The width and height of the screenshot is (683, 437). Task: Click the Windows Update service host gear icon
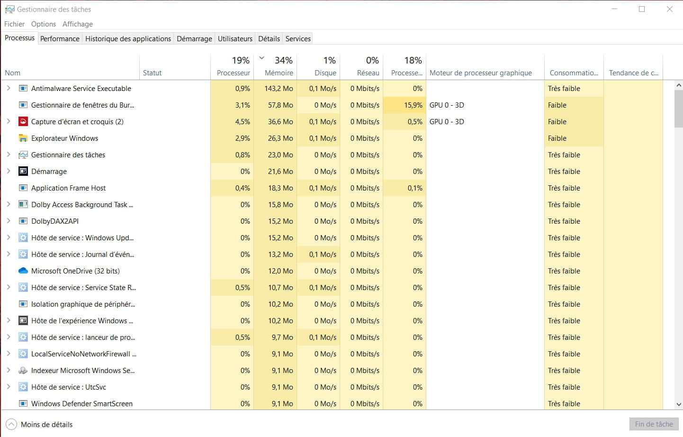[23, 238]
